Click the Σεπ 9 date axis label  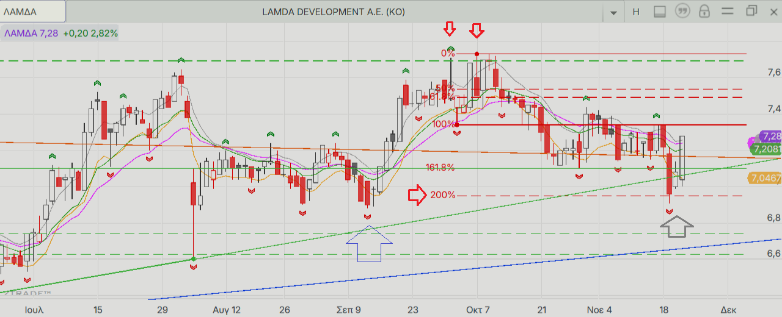349,310
